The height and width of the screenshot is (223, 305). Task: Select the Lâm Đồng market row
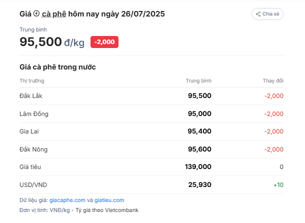click(151, 114)
